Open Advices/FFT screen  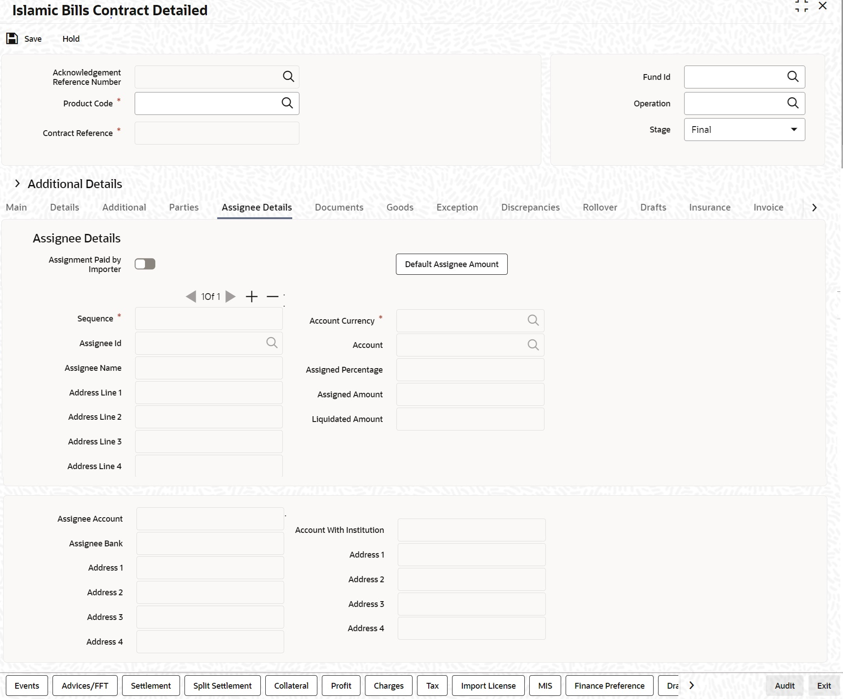tap(85, 686)
